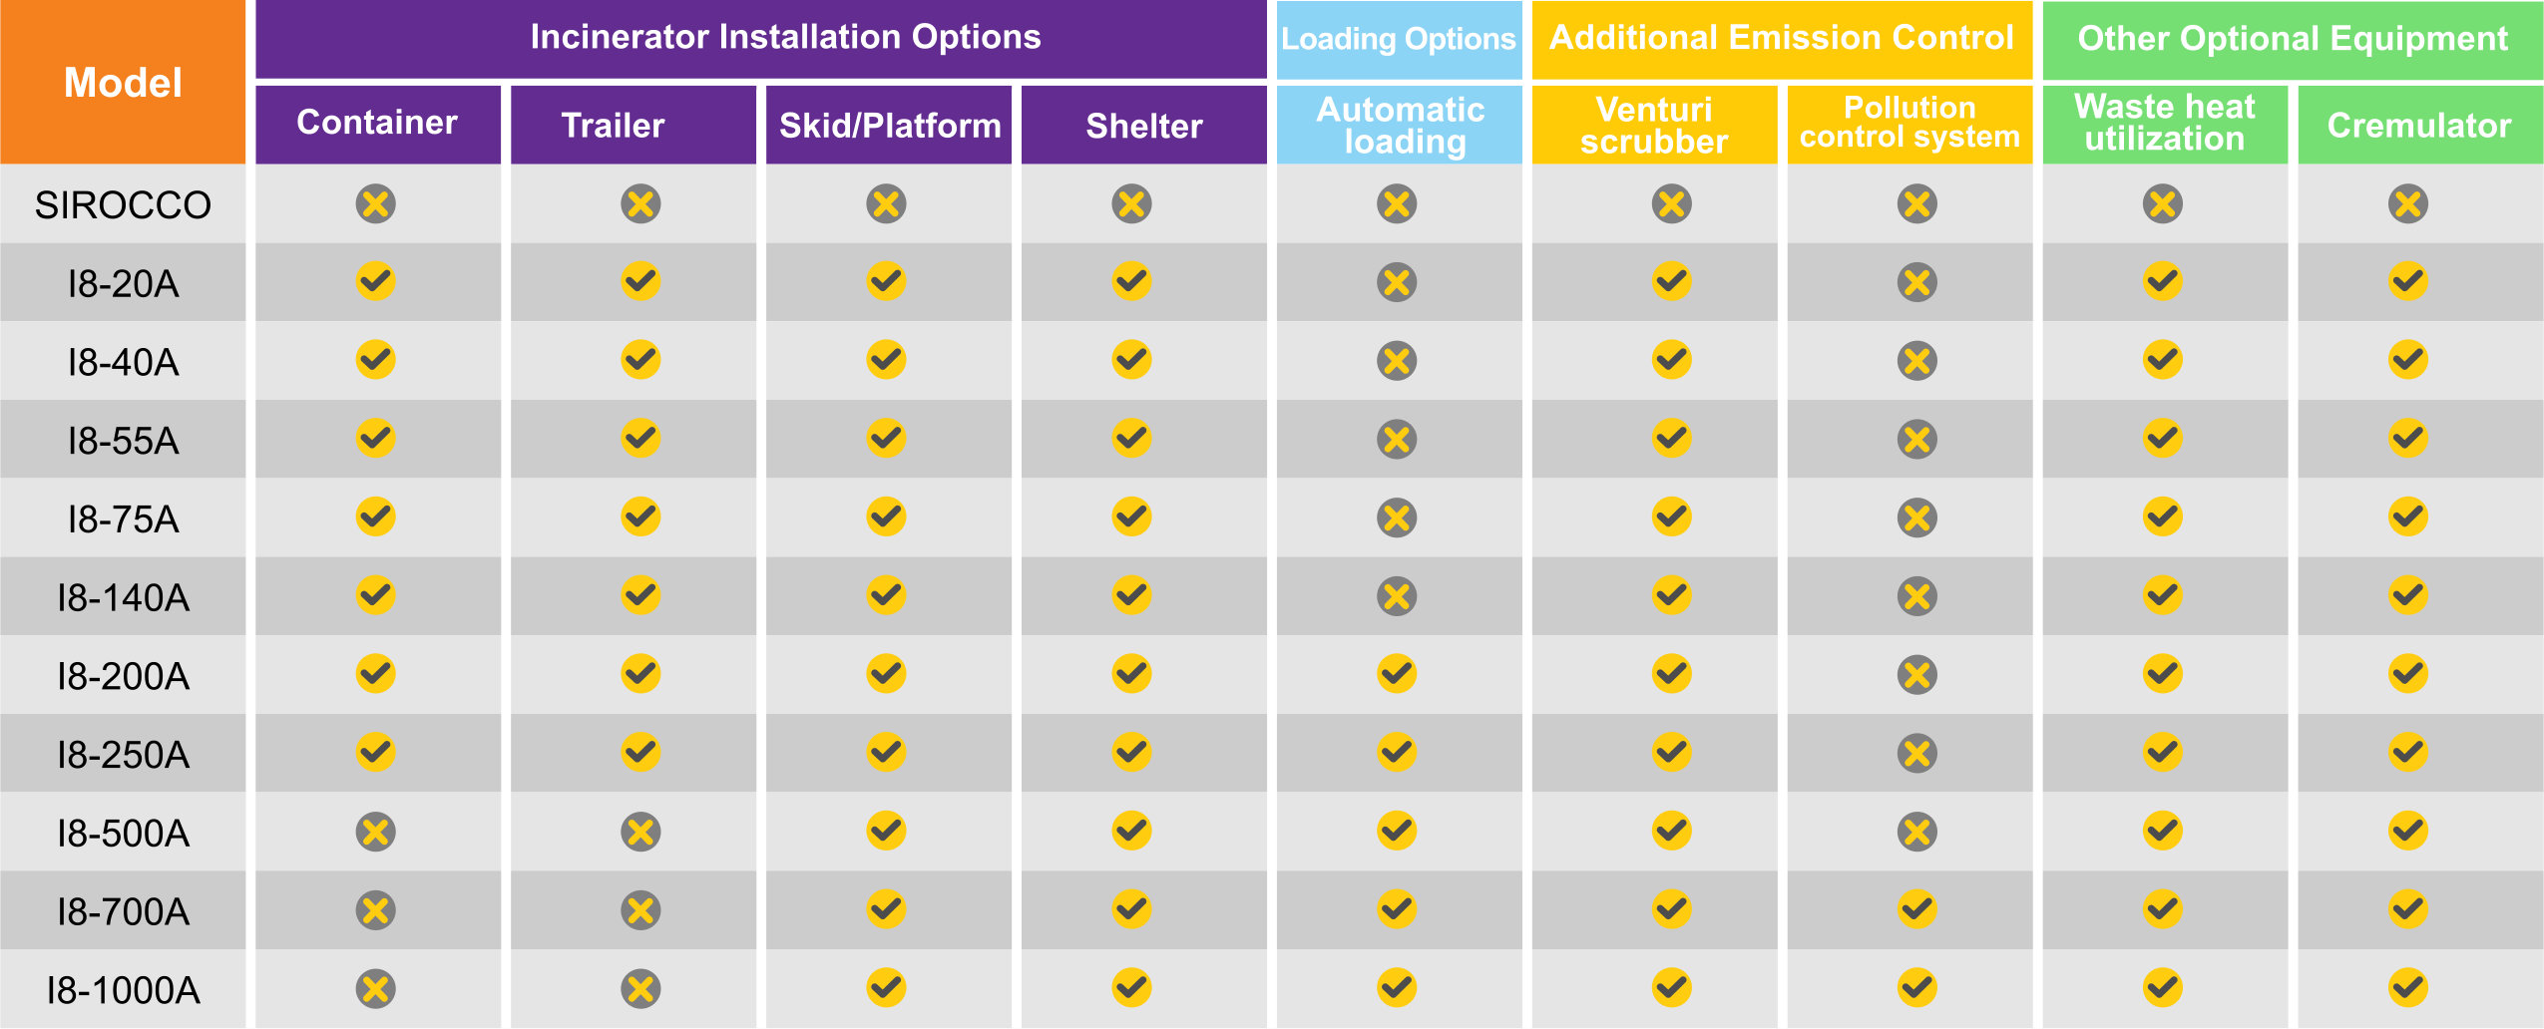Click the I8-55A Cremulator checkmark icon

point(2407,439)
